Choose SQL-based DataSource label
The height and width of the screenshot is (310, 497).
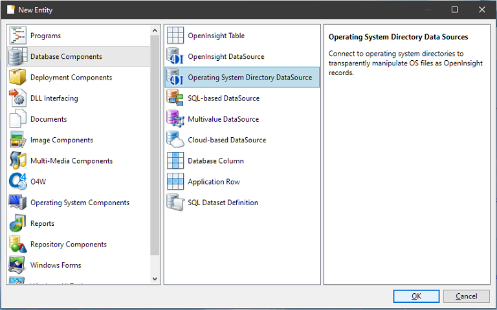click(x=223, y=98)
